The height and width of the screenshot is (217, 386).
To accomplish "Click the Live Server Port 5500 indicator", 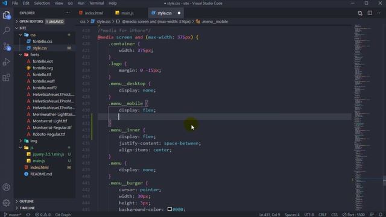I will point(353,215).
